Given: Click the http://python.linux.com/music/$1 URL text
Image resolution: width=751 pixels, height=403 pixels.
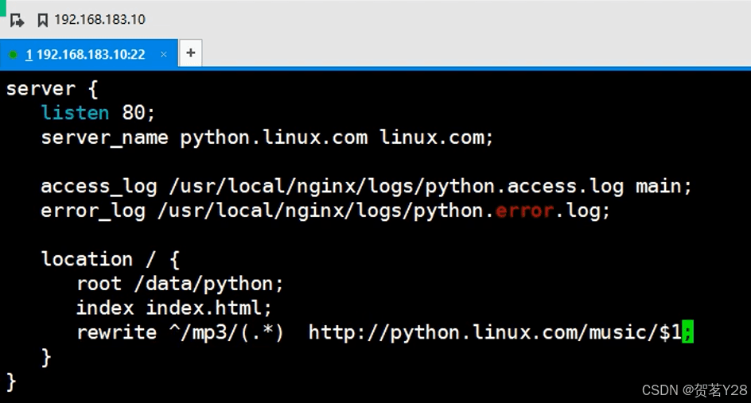Looking at the screenshot, I should tap(495, 332).
